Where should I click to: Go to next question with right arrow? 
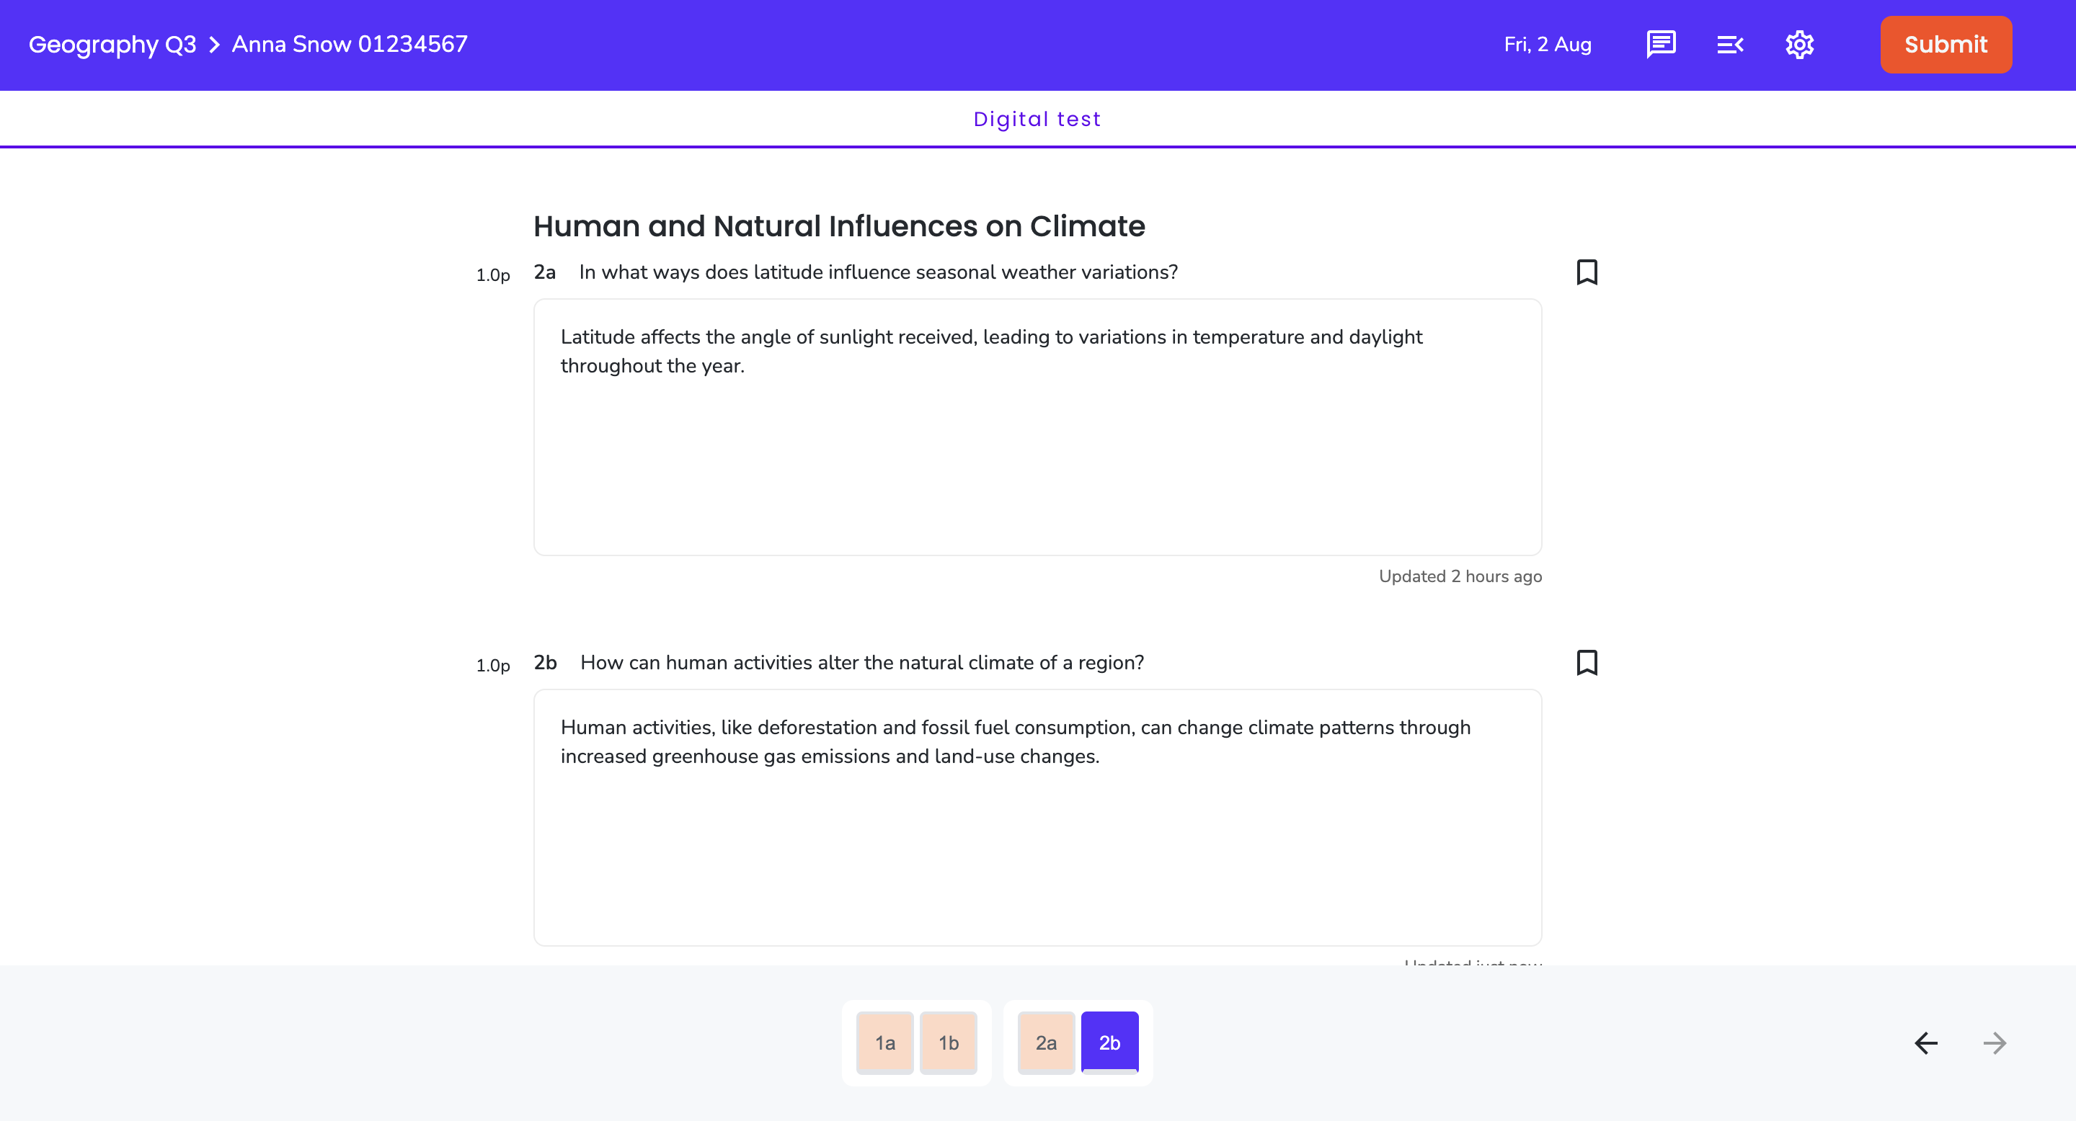[1995, 1043]
